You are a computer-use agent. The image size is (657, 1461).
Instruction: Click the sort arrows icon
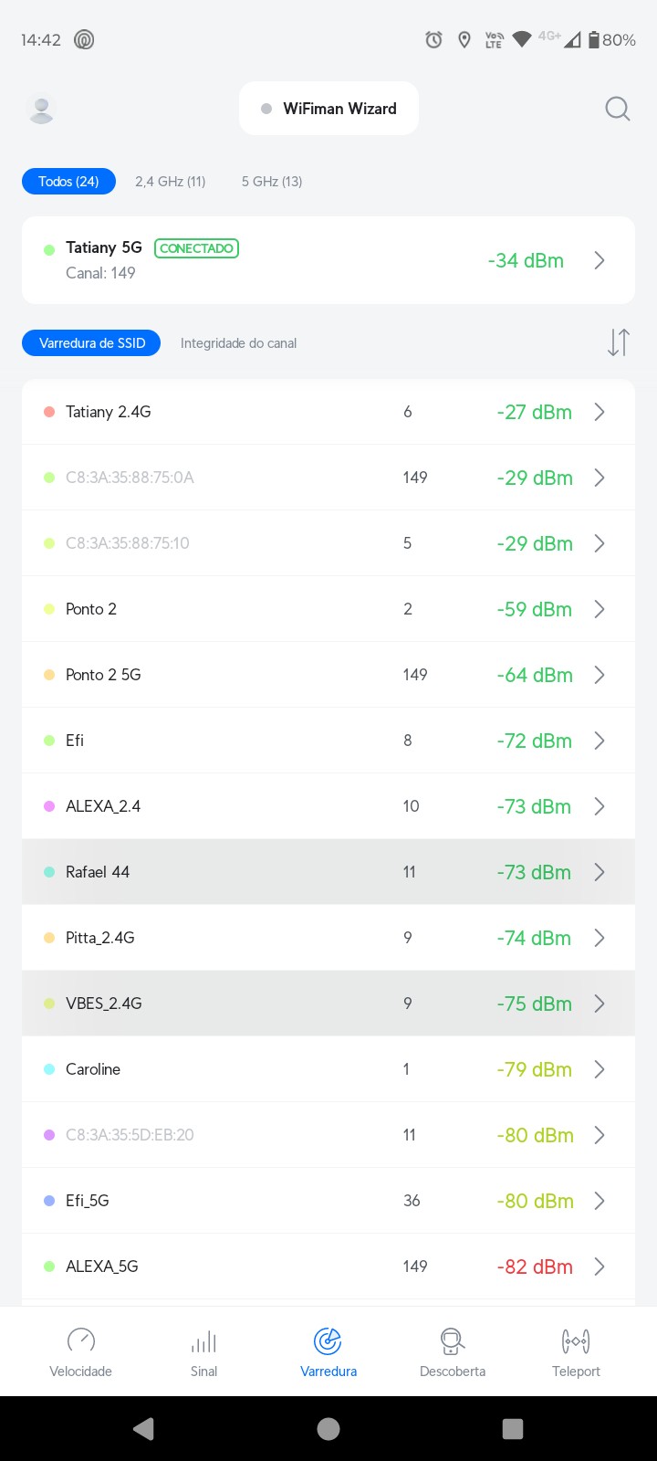[x=618, y=342]
